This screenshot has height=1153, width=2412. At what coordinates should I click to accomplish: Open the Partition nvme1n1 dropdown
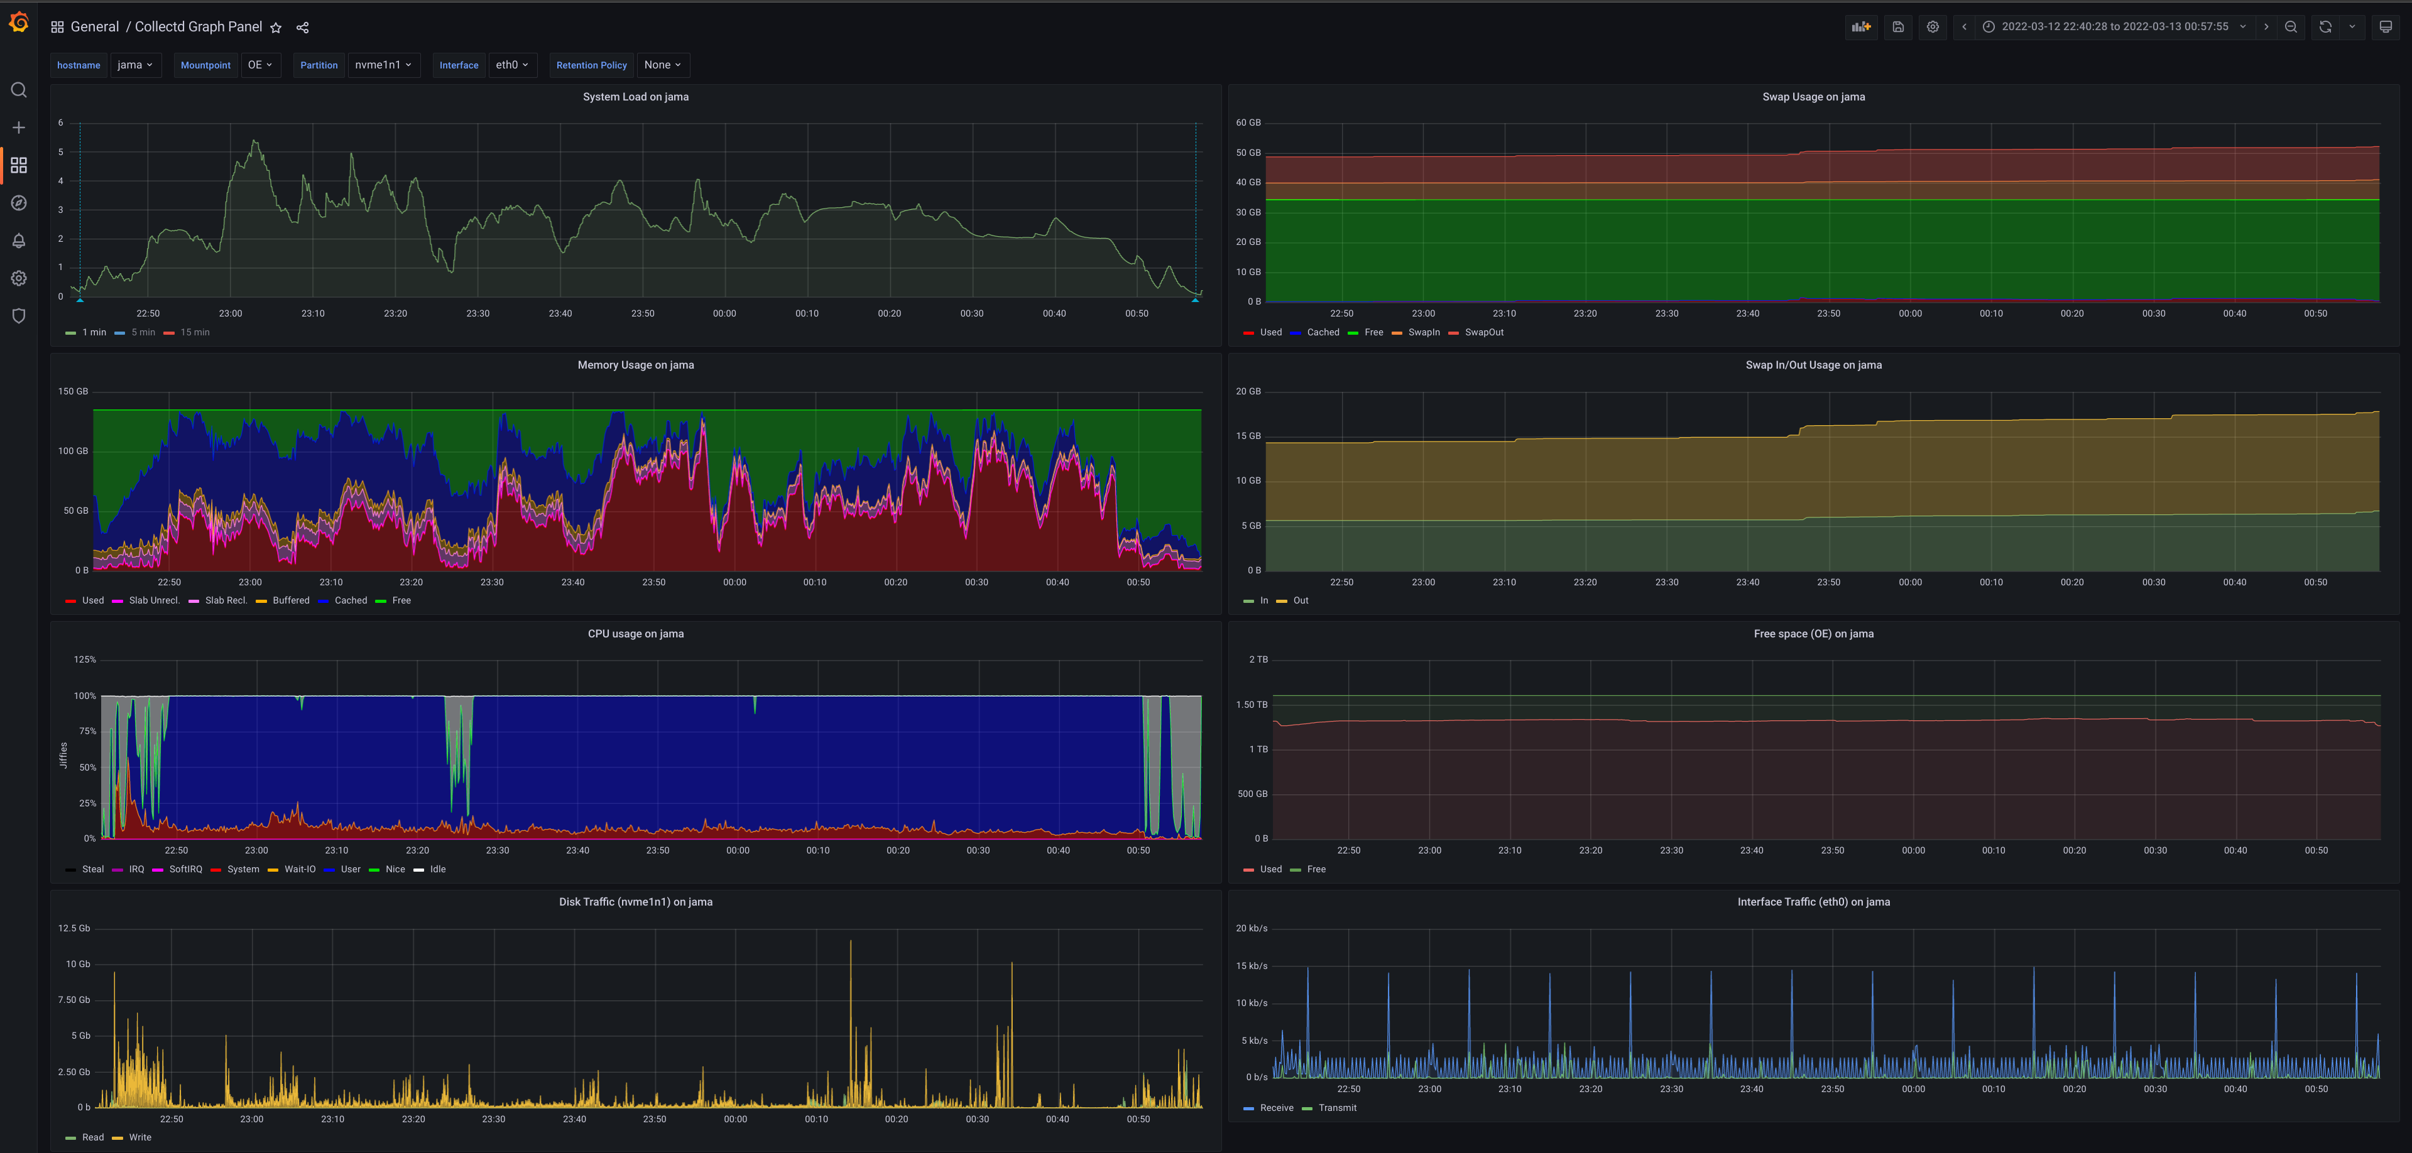tap(383, 65)
